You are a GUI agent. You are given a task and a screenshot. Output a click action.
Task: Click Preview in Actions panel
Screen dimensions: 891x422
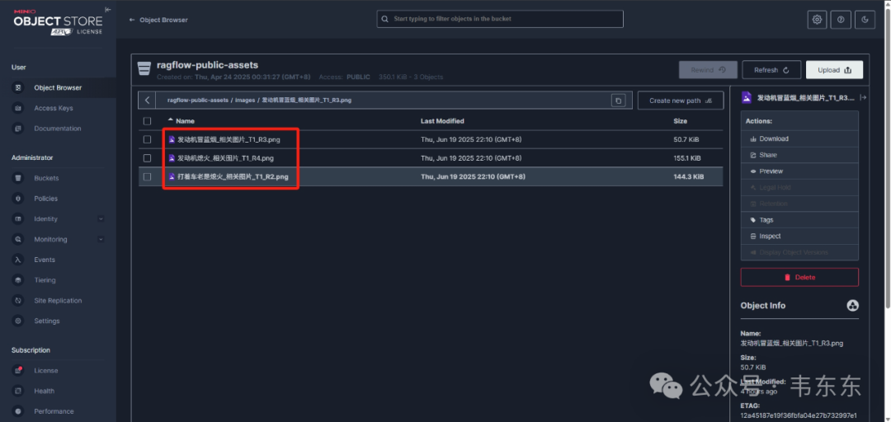click(799, 171)
